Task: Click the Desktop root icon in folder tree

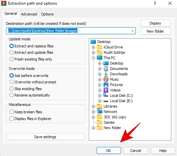Action: 93,42
